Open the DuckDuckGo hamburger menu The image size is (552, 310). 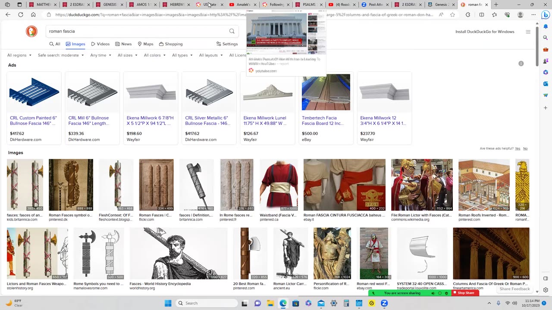[528, 31]
